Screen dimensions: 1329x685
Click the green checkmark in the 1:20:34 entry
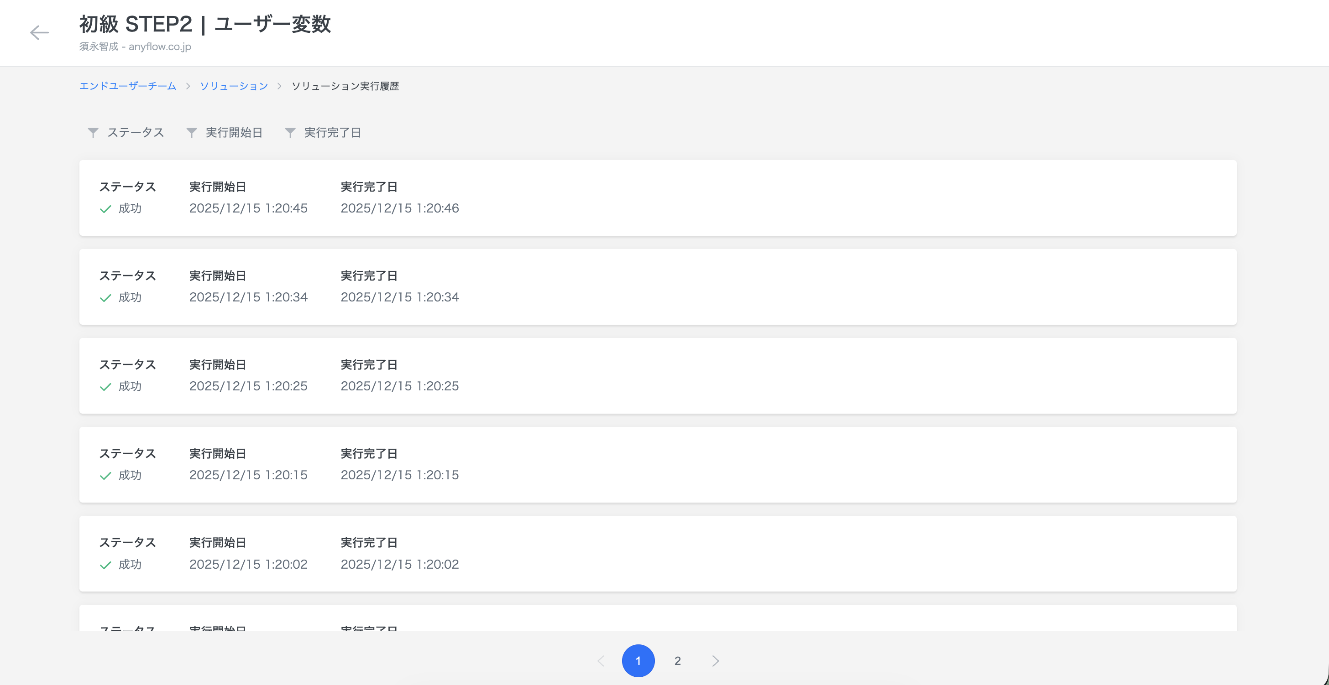(105, 298)
